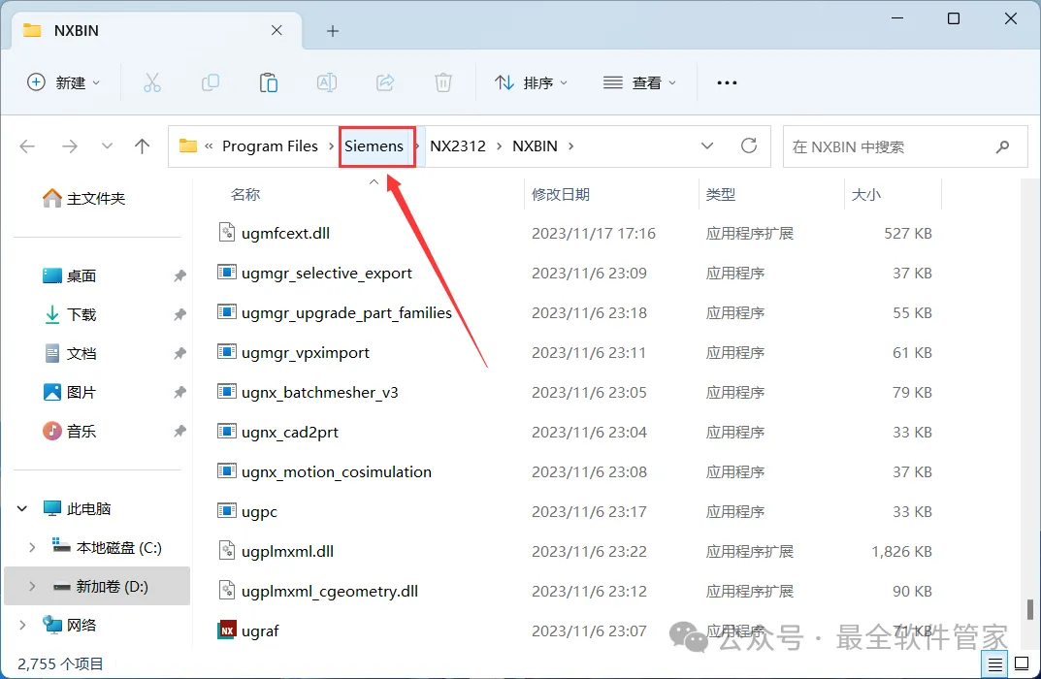Click the Rename icon in toolbar
Screen dimensions: 1041x679
(x=327, y=83)
